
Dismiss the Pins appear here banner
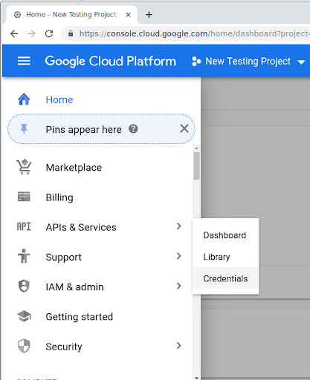184,128
